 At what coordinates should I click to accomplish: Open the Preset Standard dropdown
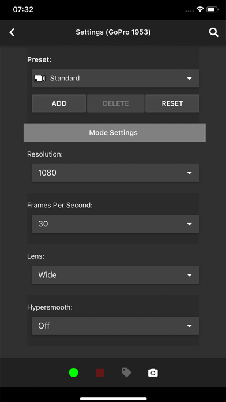point(116,78)
